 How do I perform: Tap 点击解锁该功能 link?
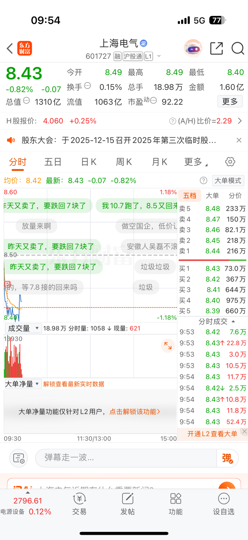[x=135, y=412]
